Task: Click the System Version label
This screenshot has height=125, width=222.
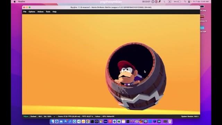Action: [190, 117]
